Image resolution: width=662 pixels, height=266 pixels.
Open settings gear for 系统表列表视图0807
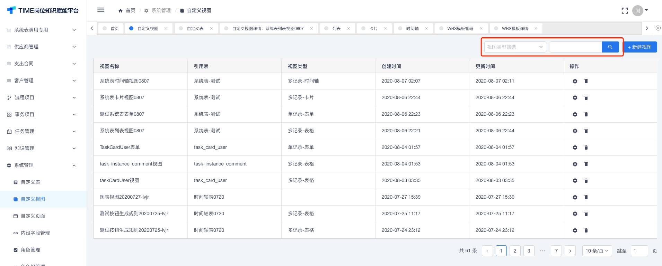[x=575, y=131]
